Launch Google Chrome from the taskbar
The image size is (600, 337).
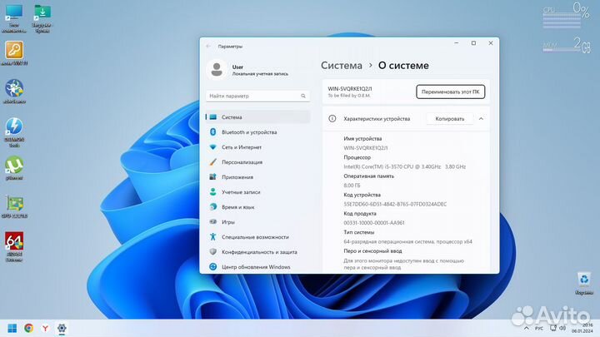click(28, 328)
